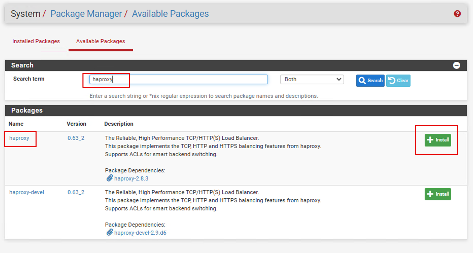Focus the Search term input field
473x253 pixels.
coord(178,79)
